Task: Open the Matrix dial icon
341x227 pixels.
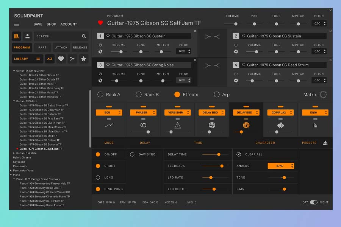Action: 323,95
